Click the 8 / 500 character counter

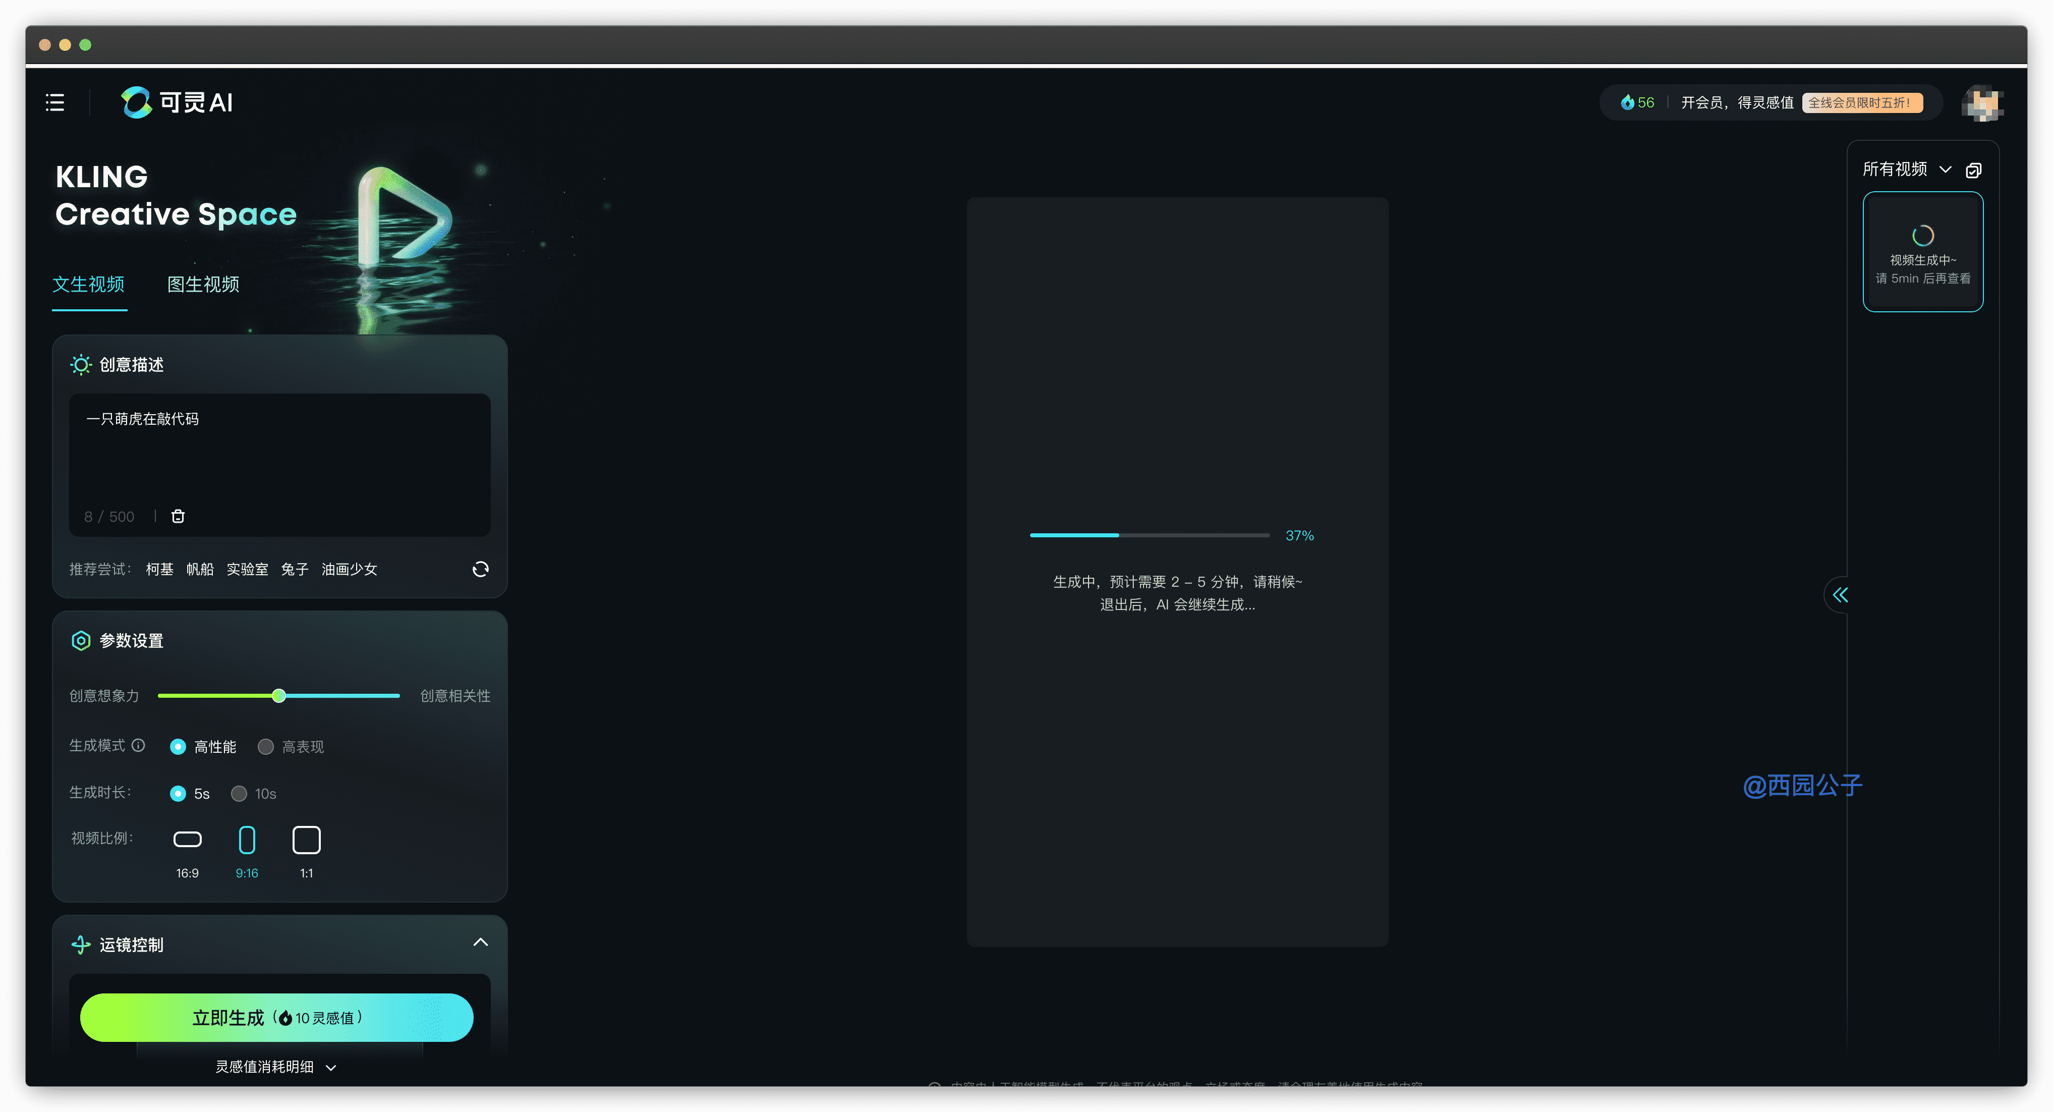(x=109, y=517)
